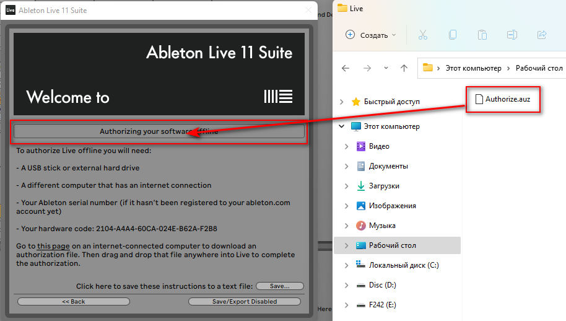The height and width of the screenshot is (321, 566).
Task: Click the forward navigation arrow
Action: 367,68
